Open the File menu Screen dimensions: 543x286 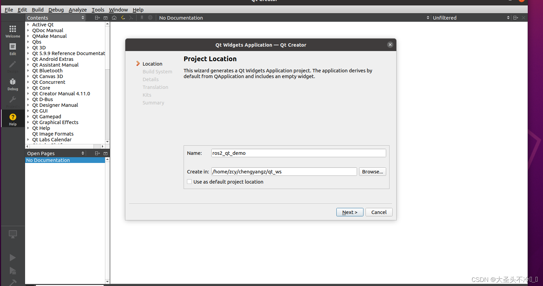9,9
